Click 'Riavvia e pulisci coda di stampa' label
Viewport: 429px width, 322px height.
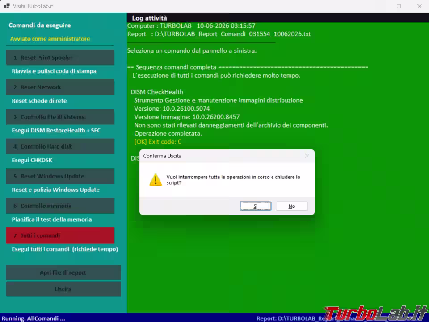coord(54,71)
